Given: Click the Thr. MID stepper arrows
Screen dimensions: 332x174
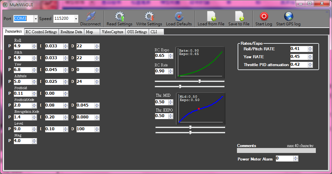Looking at the screenshot, I should coord(171,102).
